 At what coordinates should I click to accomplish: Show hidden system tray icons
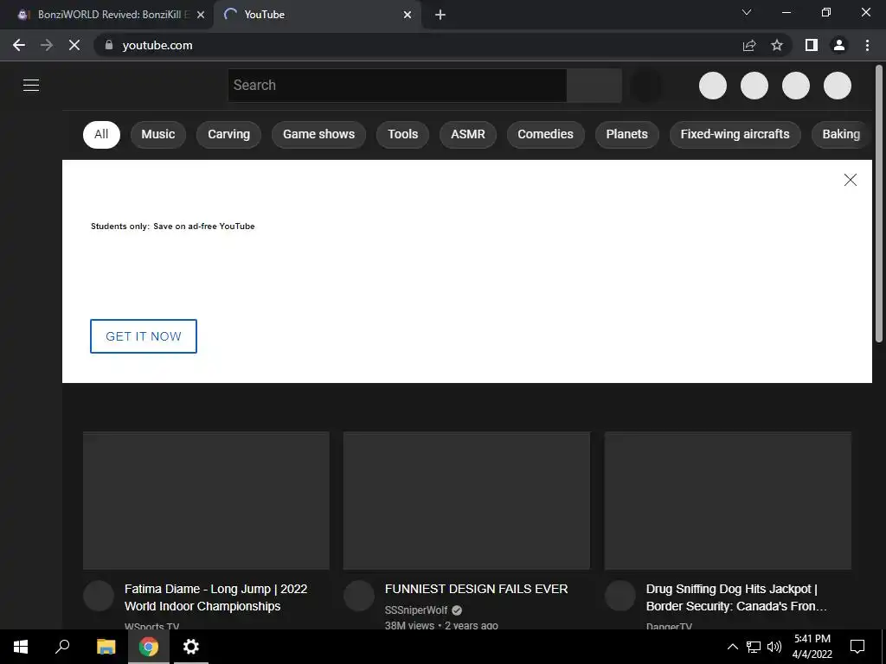pyautogui.click(x=732, y=647)
